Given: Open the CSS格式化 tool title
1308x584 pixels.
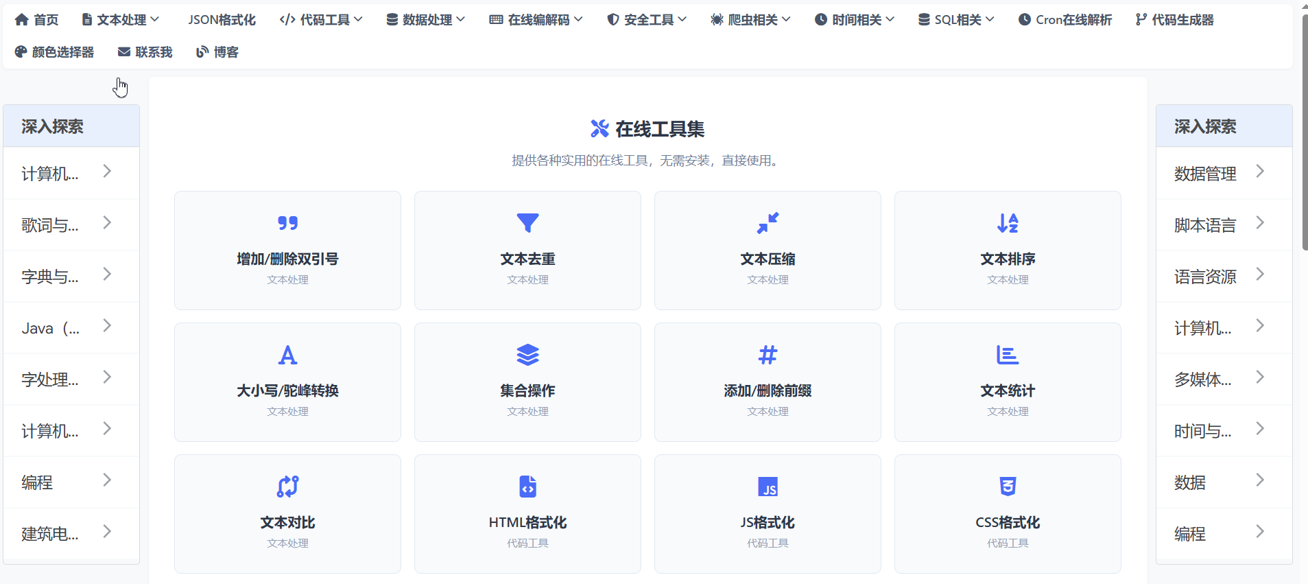Looking at the screenshot, I should coord(1008,522).
